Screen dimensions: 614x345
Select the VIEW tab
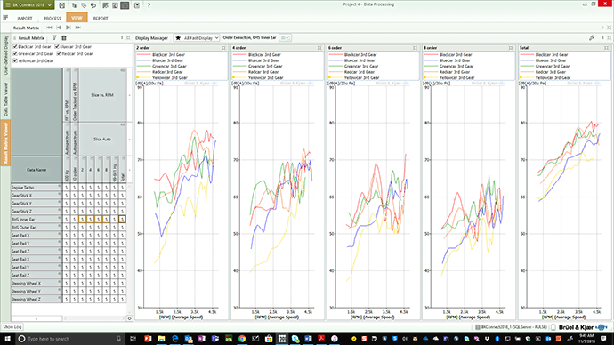[77, 18]
